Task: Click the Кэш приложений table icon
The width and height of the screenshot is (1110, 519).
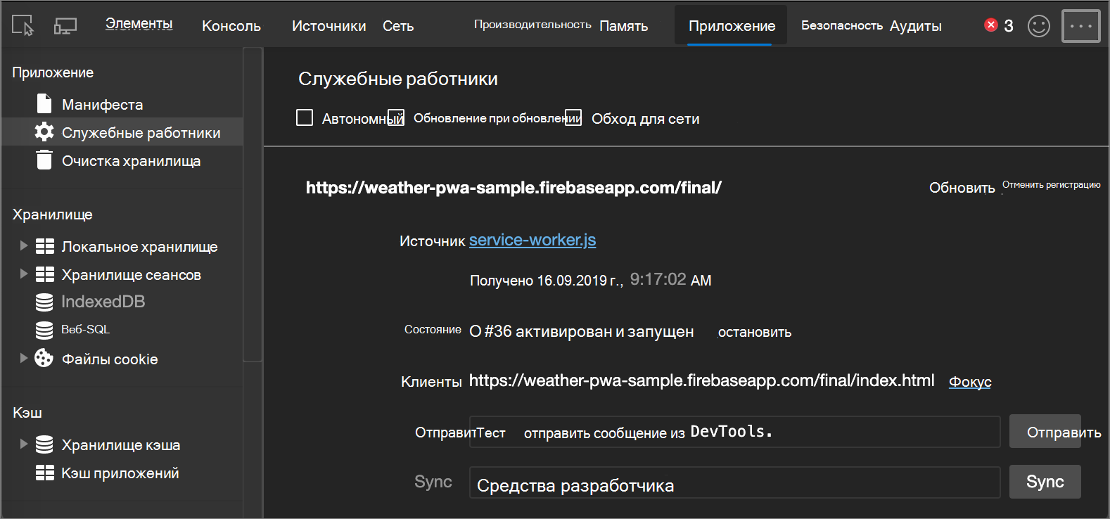Action: (x=45, y=473)
